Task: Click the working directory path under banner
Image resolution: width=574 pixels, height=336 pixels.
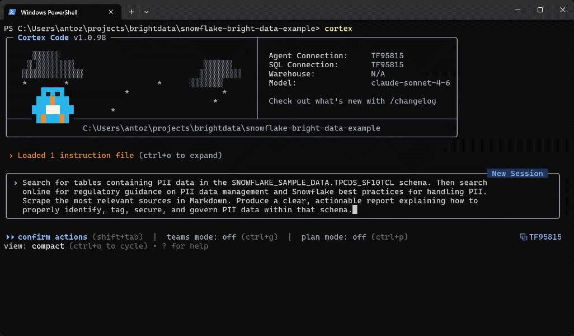Action: (x=232, y=128)
